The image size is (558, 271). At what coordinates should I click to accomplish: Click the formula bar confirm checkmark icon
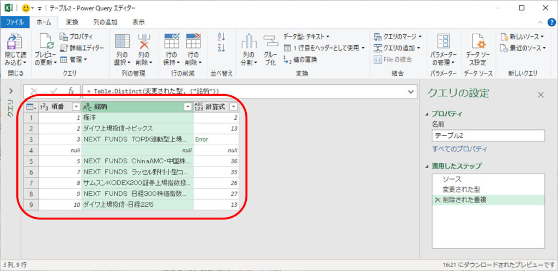click(x=53, y=91)
